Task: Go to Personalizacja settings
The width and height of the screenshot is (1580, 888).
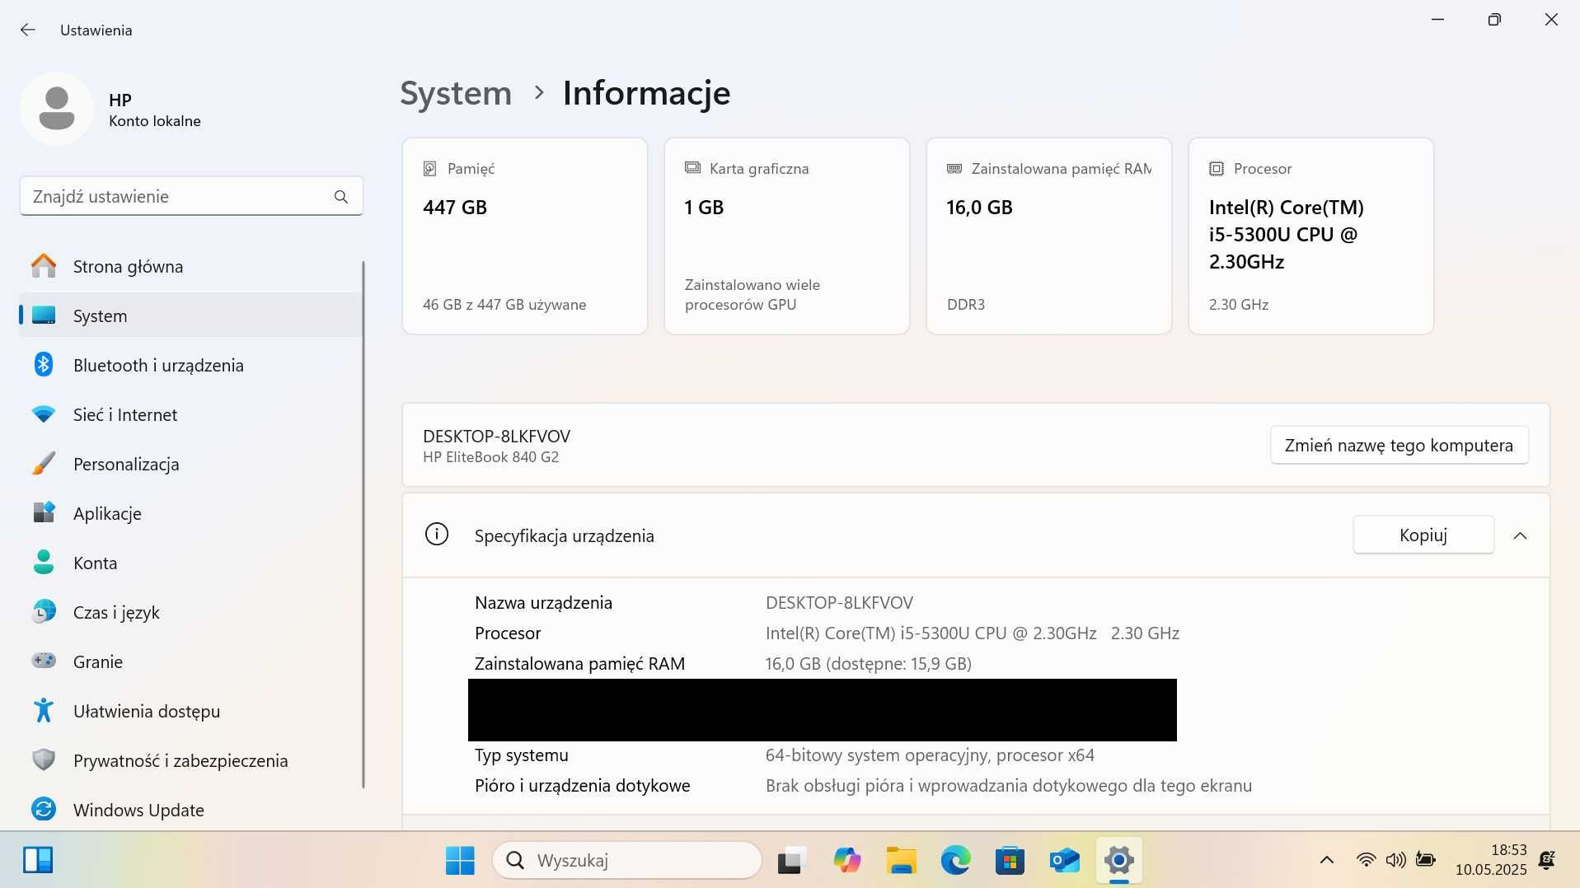Action: click(190, 464)
